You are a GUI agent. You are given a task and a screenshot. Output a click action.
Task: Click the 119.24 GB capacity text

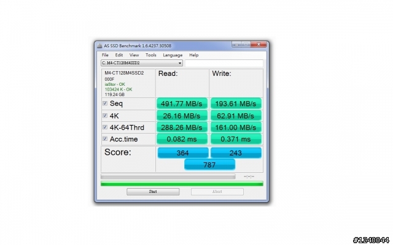pyautogui.click(x=115, y=94)
